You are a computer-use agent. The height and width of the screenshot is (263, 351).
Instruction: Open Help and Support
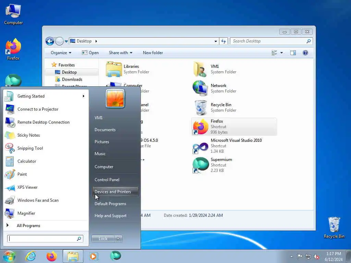tap(115, 216)
